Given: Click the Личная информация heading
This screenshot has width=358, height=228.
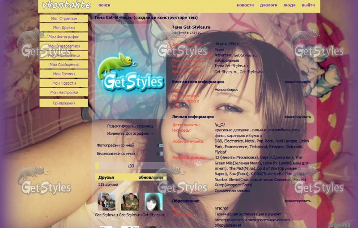Looking at the screenshot, I should coord(193,117).
